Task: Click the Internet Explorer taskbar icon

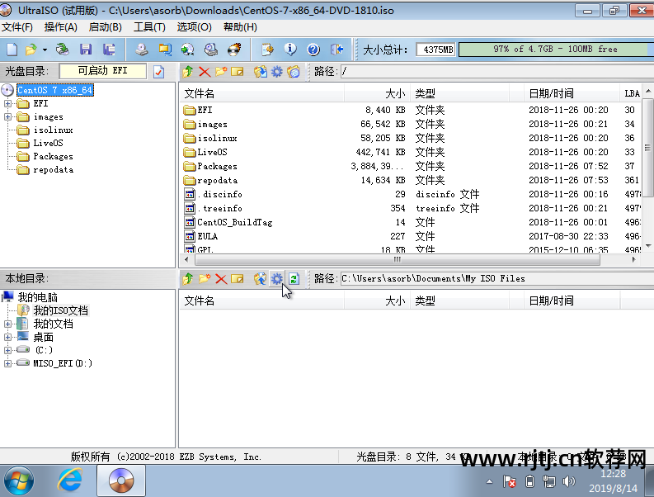Action: [69, 480]
